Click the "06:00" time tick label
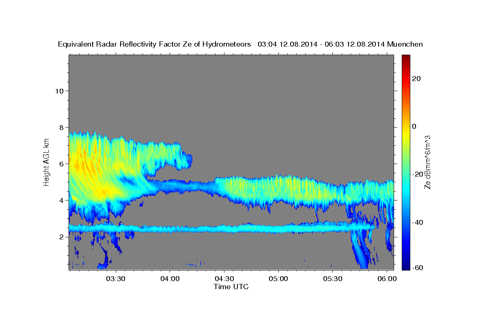 coord(387,279)
